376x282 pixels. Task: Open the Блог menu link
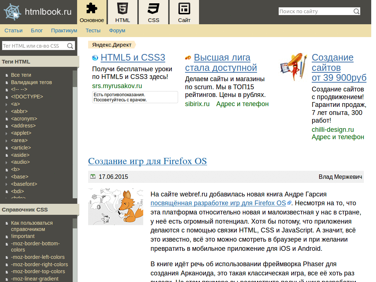[x=37, y=30]
